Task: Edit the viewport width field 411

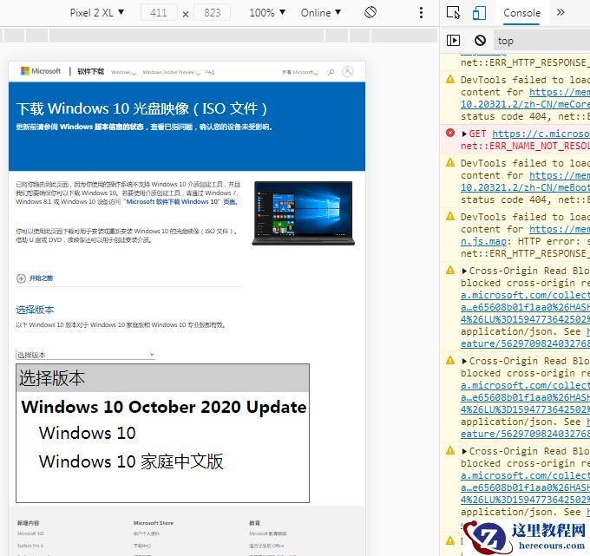Action: (x=159, y=13)
